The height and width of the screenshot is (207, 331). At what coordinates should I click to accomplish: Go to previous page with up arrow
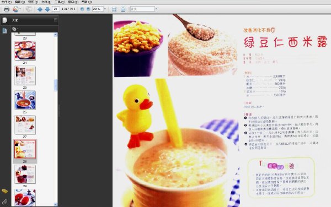[x=40, y=9]
